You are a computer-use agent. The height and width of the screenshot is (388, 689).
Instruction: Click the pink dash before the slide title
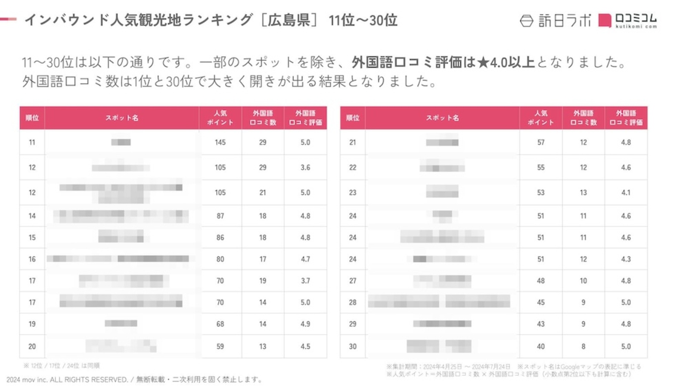pyautogui.click(x=8, y=19)
